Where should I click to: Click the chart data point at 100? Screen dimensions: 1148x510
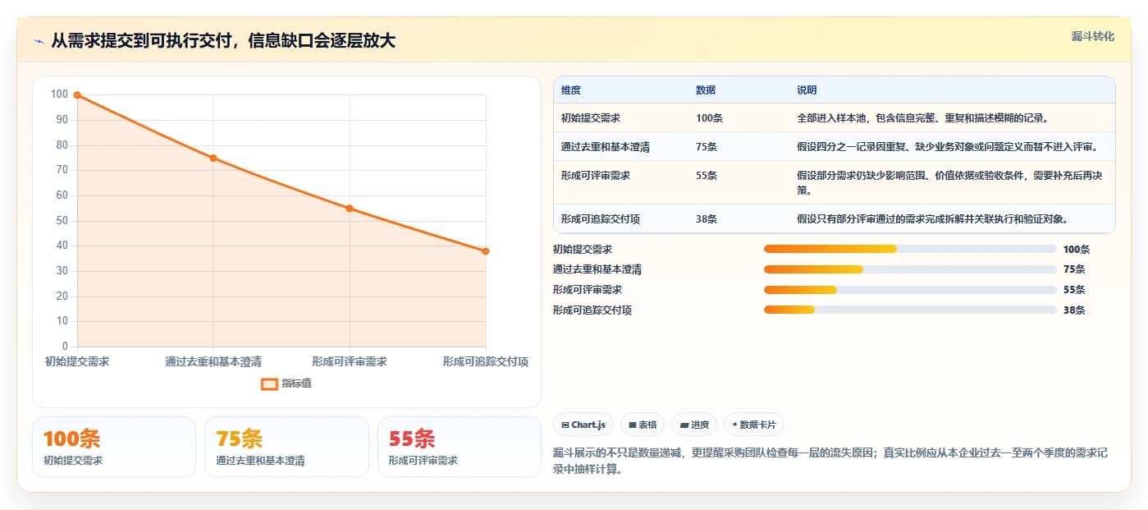(x=77, y=95)
